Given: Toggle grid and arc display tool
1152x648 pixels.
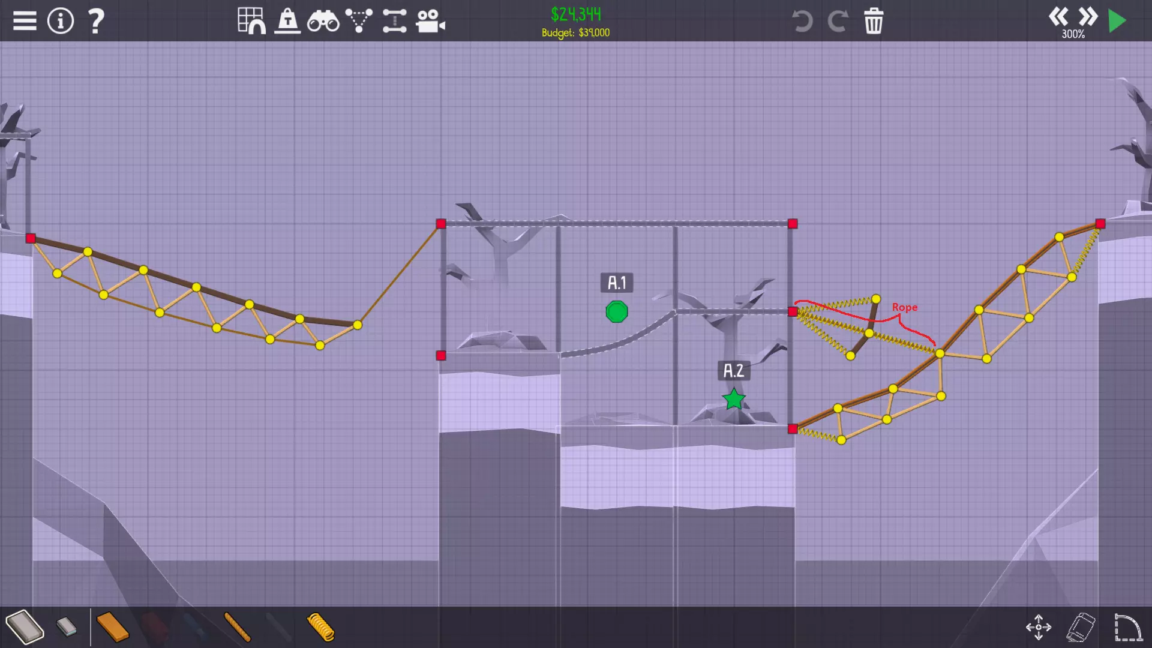Looking at the screenshot, I should pos(251,21).
